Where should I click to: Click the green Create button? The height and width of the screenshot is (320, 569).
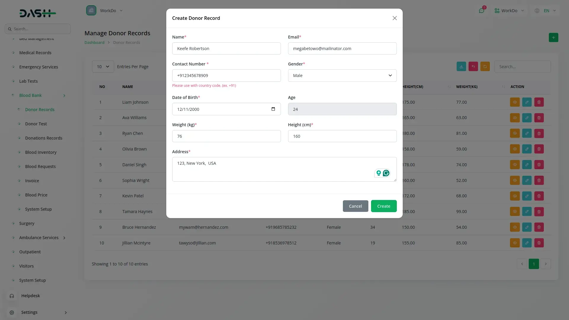click(x=383, y=206)
